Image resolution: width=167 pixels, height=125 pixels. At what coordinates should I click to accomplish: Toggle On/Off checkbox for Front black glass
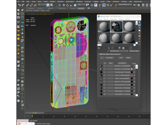click(134, 72)
